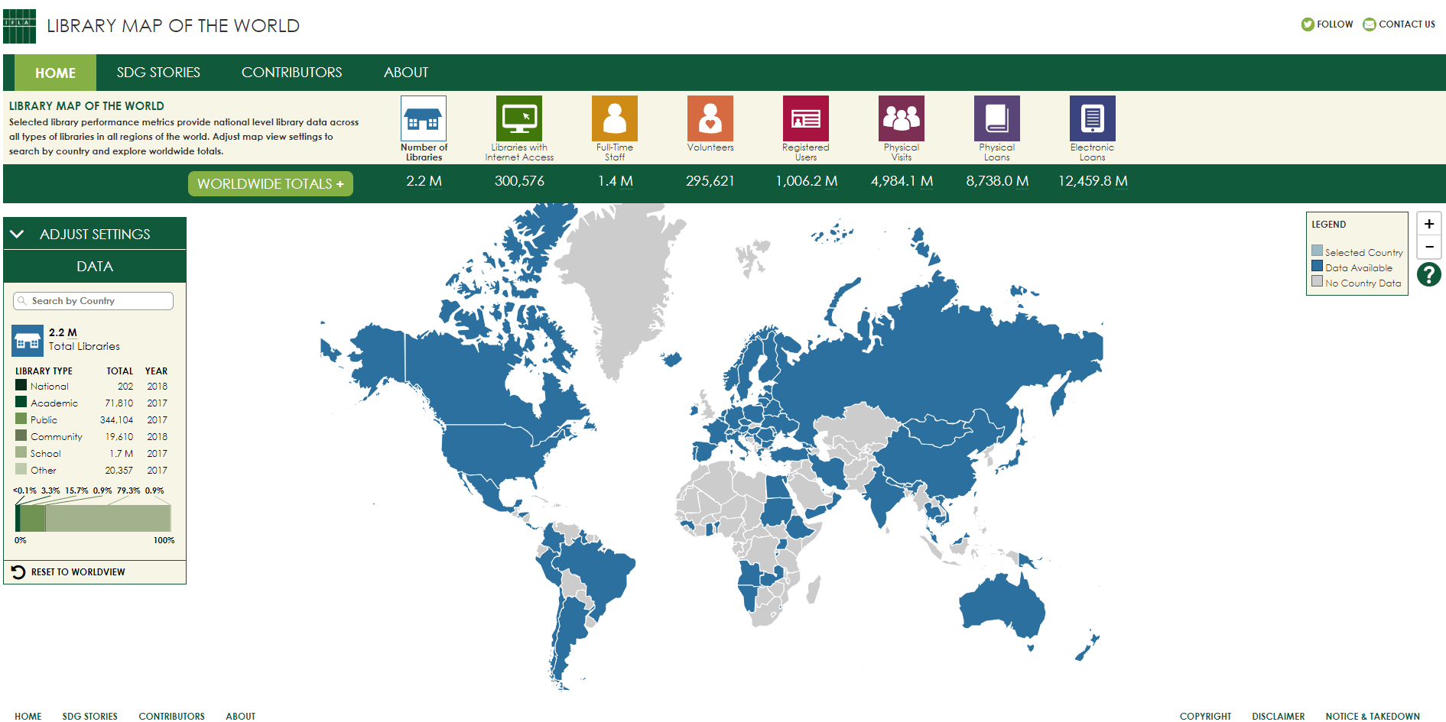Collapse the Adjust Settings panel chevron
The height and width of the screenshot is (722, 1446).
click(17, 234)
